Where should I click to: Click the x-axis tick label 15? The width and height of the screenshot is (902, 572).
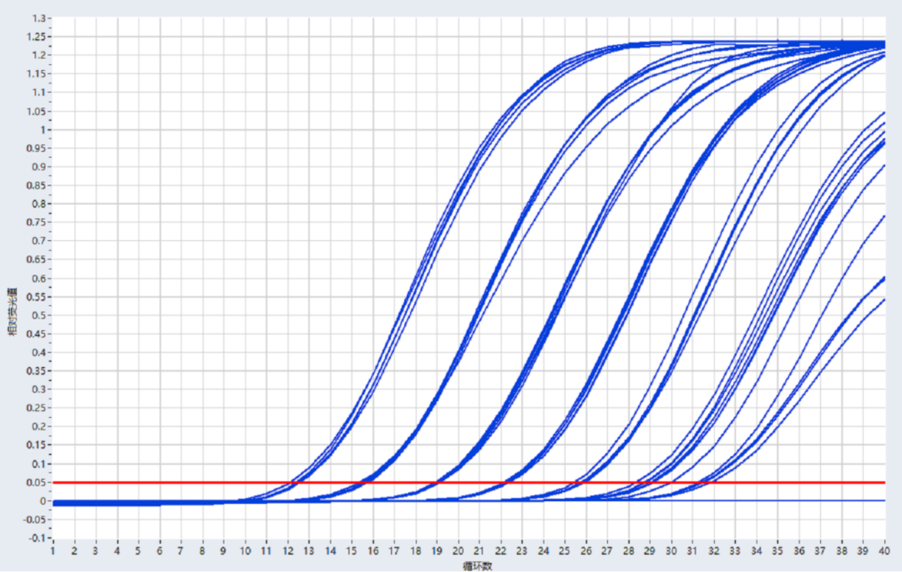[351, 551]
